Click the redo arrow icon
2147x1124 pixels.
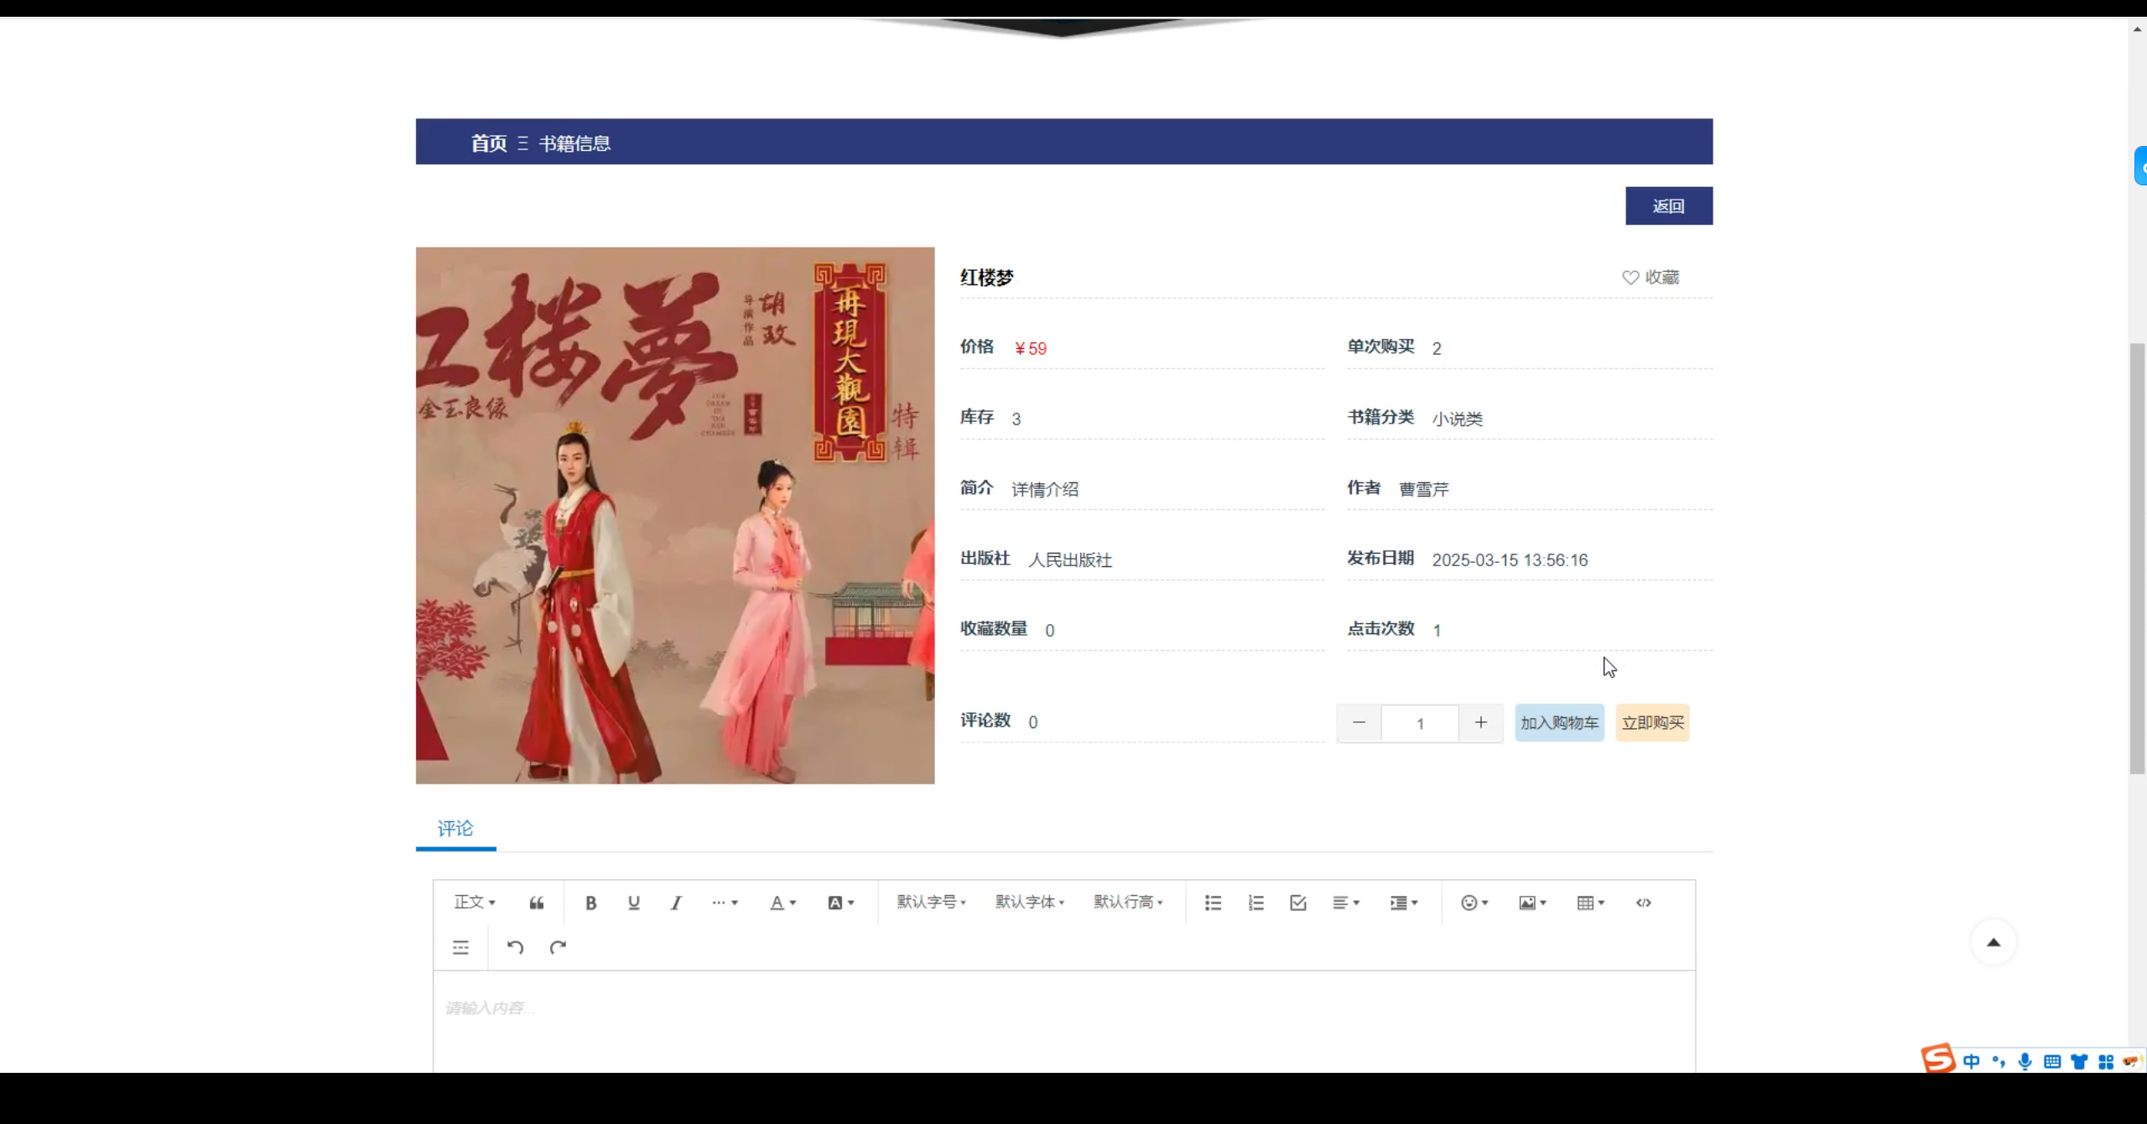[558, 947]
